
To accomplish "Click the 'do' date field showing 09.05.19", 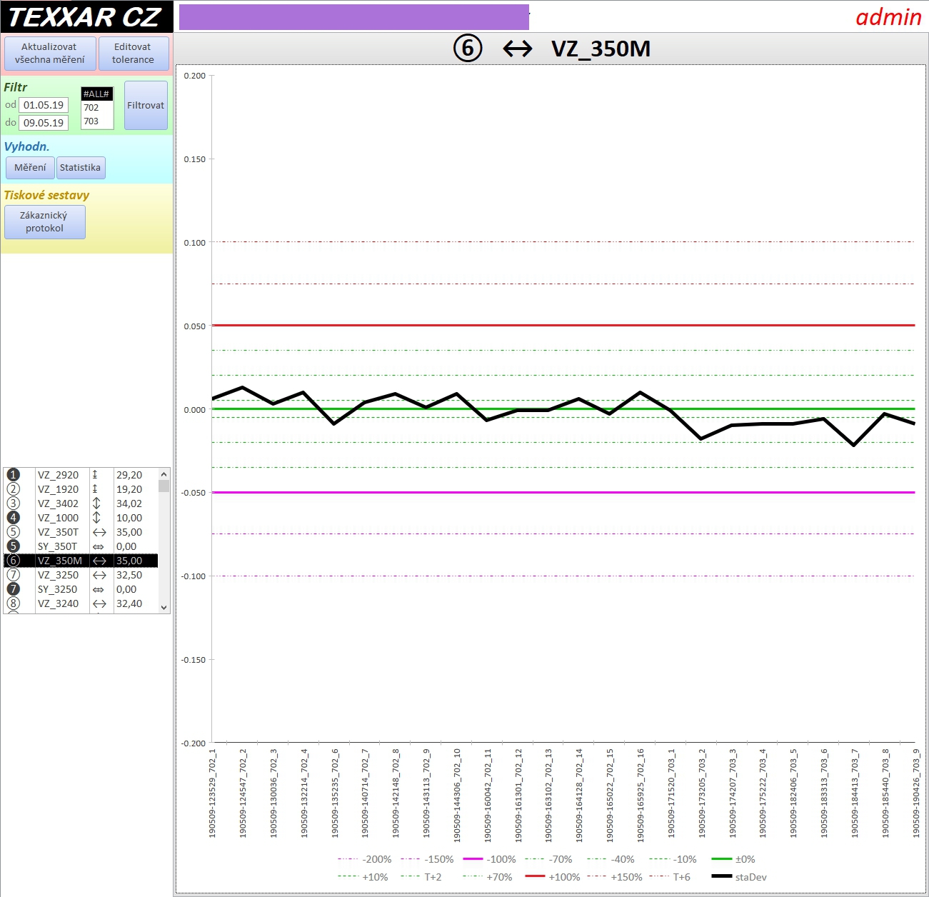I will pyautogui.click(x=44, y=123).
